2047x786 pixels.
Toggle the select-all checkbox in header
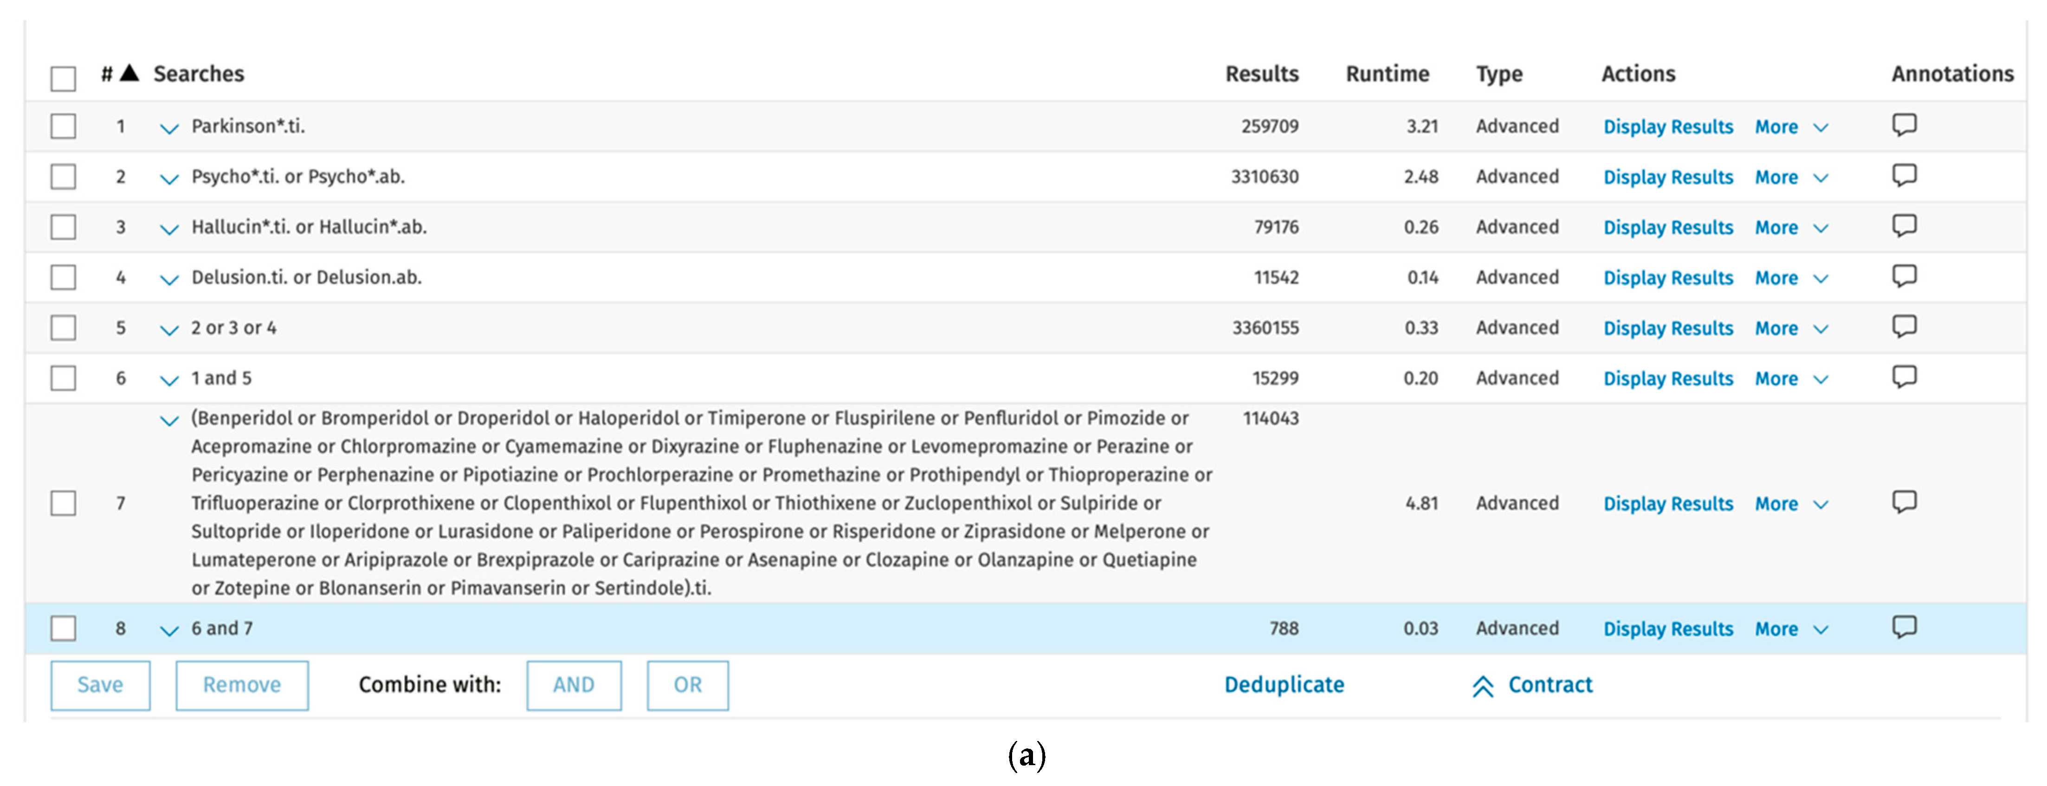(64, 79)
